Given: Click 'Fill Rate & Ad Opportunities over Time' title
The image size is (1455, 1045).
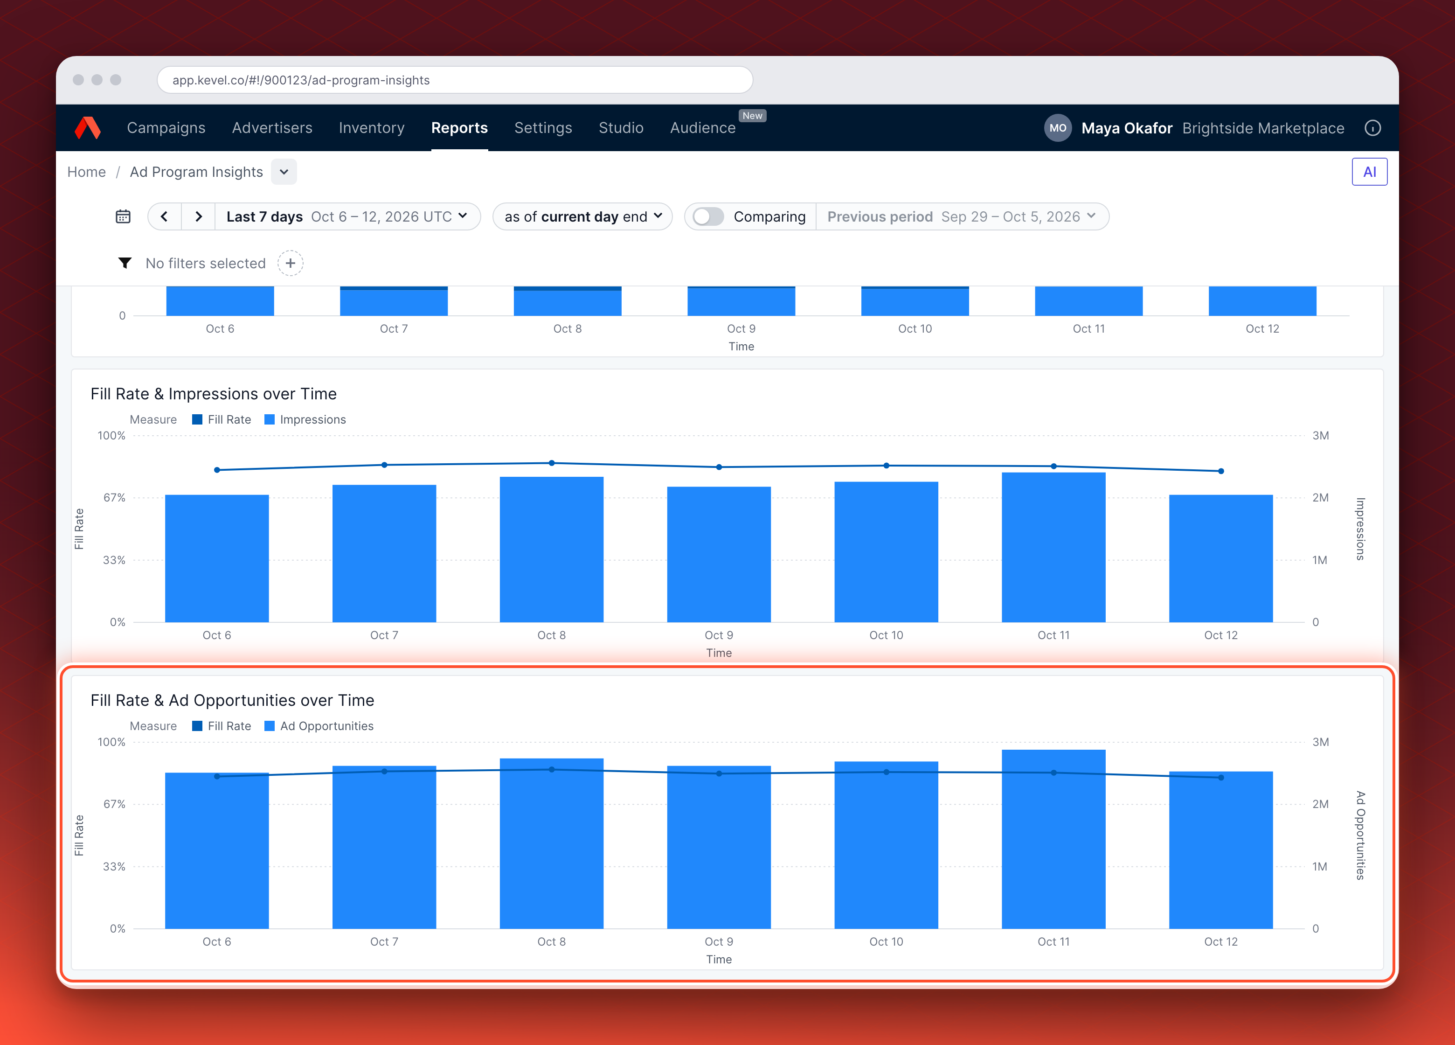Looking at the screenshot, I should (x=232, y=700).
